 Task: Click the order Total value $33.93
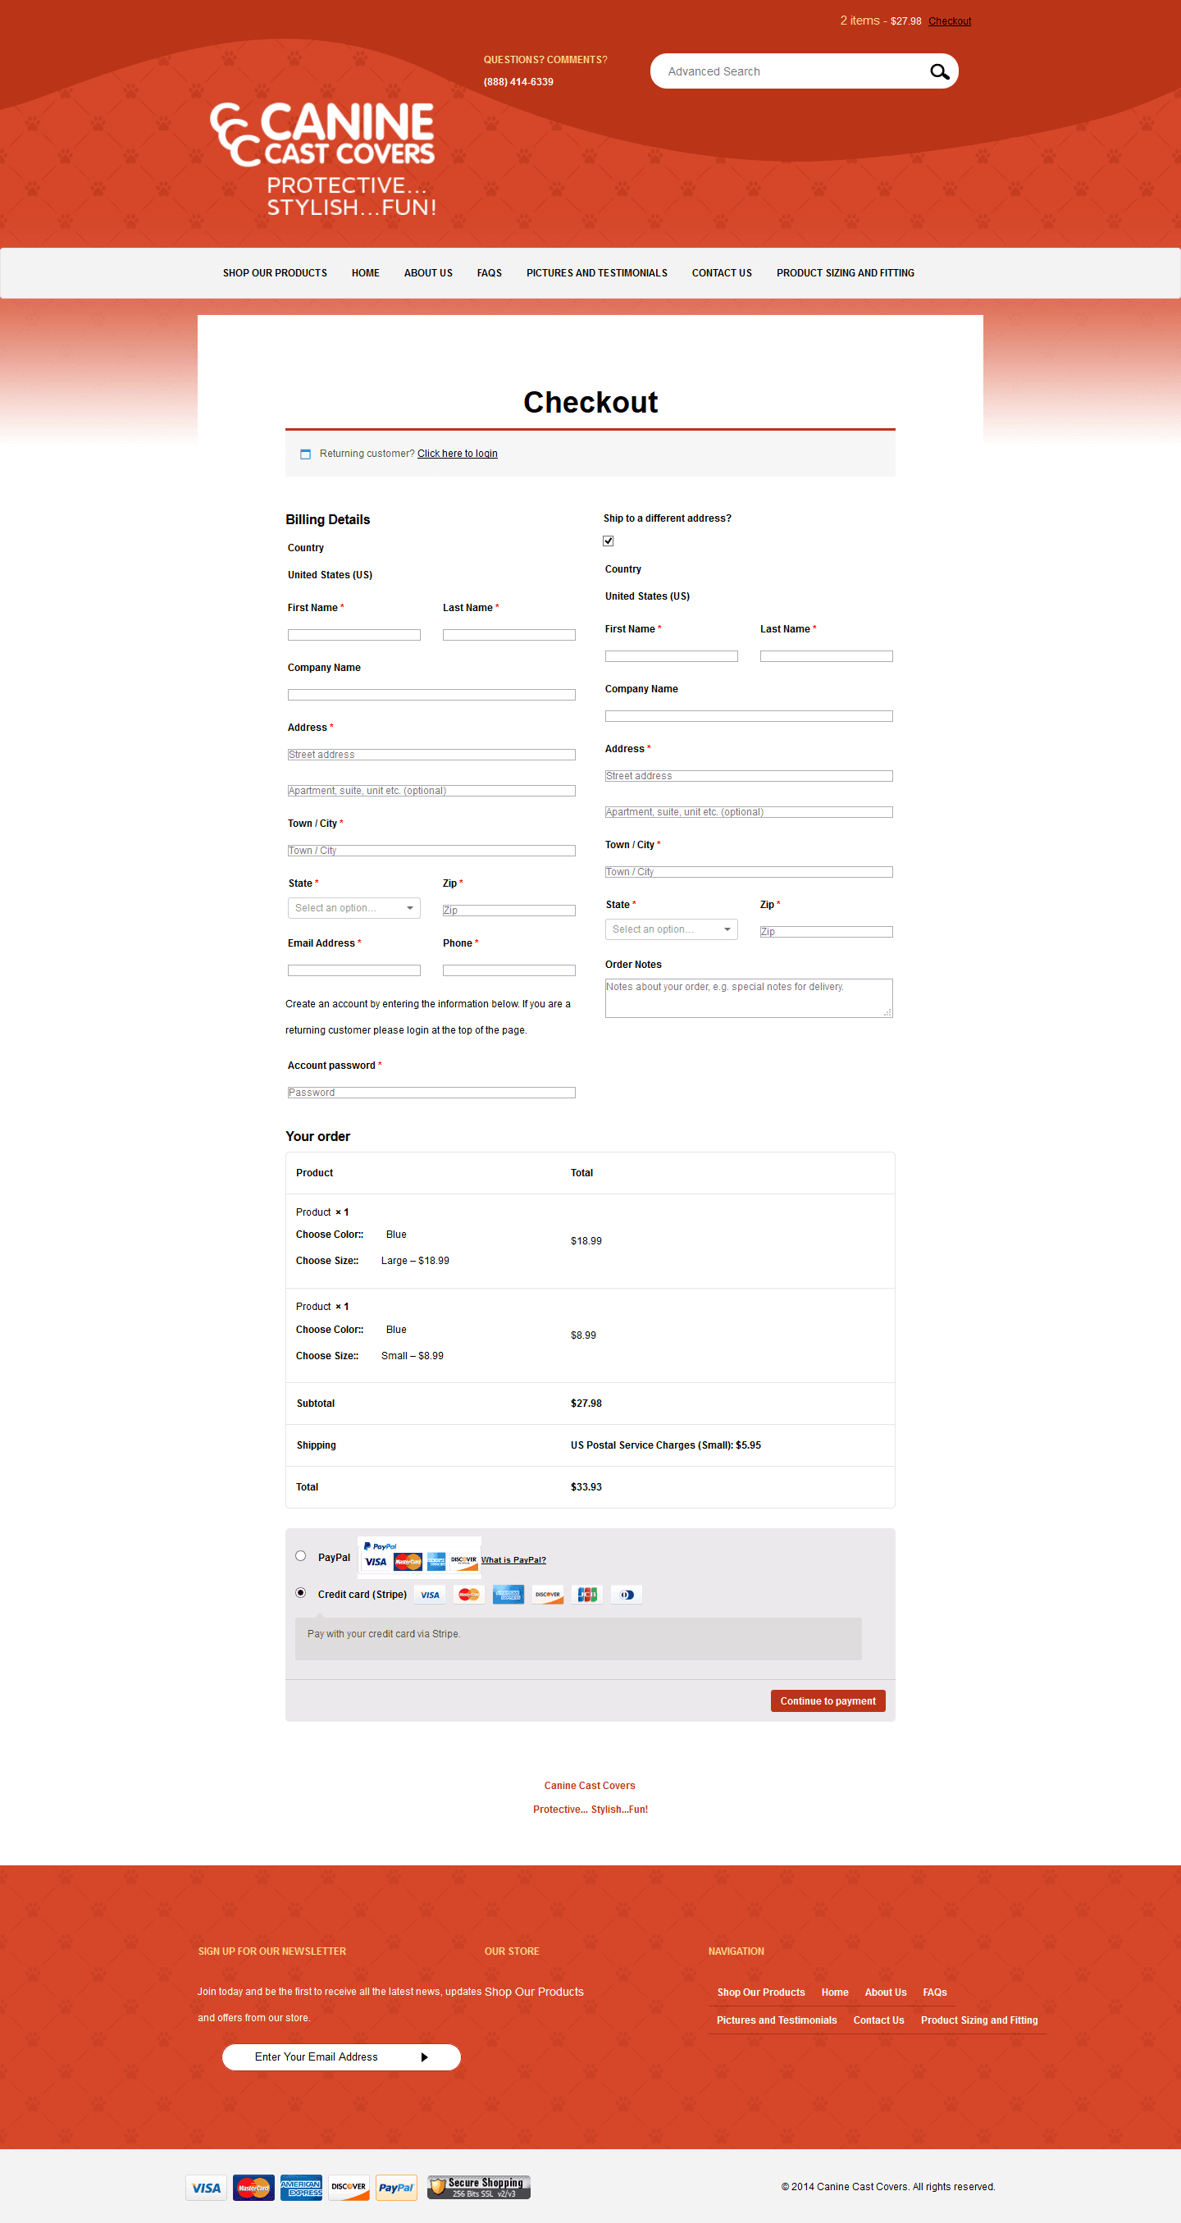586,1487
